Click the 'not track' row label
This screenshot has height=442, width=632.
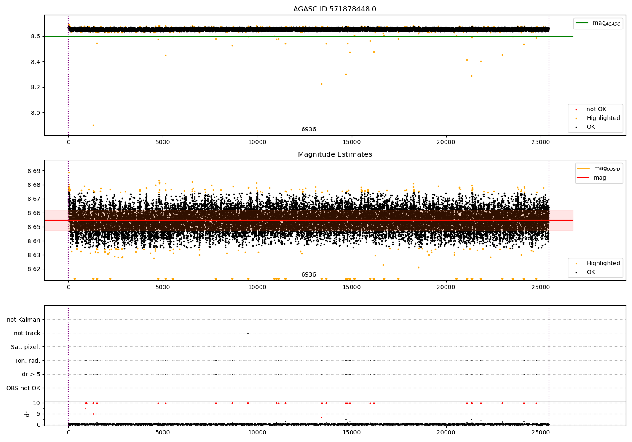coord(27,333)
